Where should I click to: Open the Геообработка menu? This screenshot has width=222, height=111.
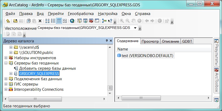tap(81, 14)
